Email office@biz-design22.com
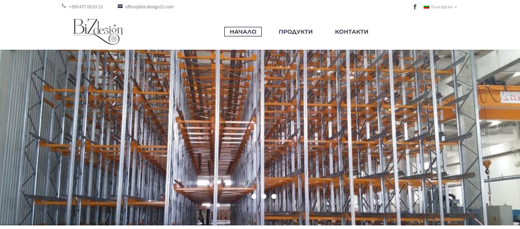520x229 pixels. [x=149, y=7]
